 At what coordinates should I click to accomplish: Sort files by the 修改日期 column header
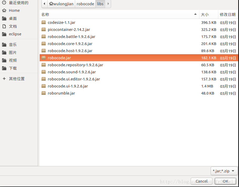click(228, 15)
